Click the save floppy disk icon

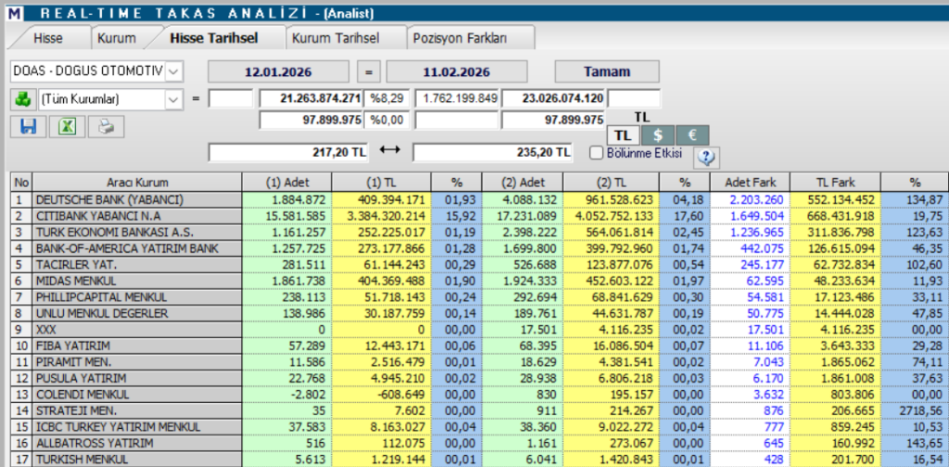pyautogui.click(x=29, y=127)
